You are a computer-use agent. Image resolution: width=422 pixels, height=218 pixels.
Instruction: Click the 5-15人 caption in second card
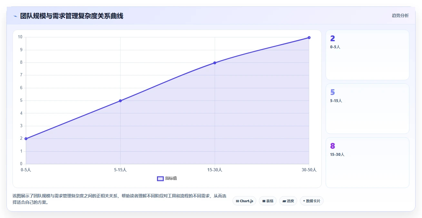coord(336,101)
